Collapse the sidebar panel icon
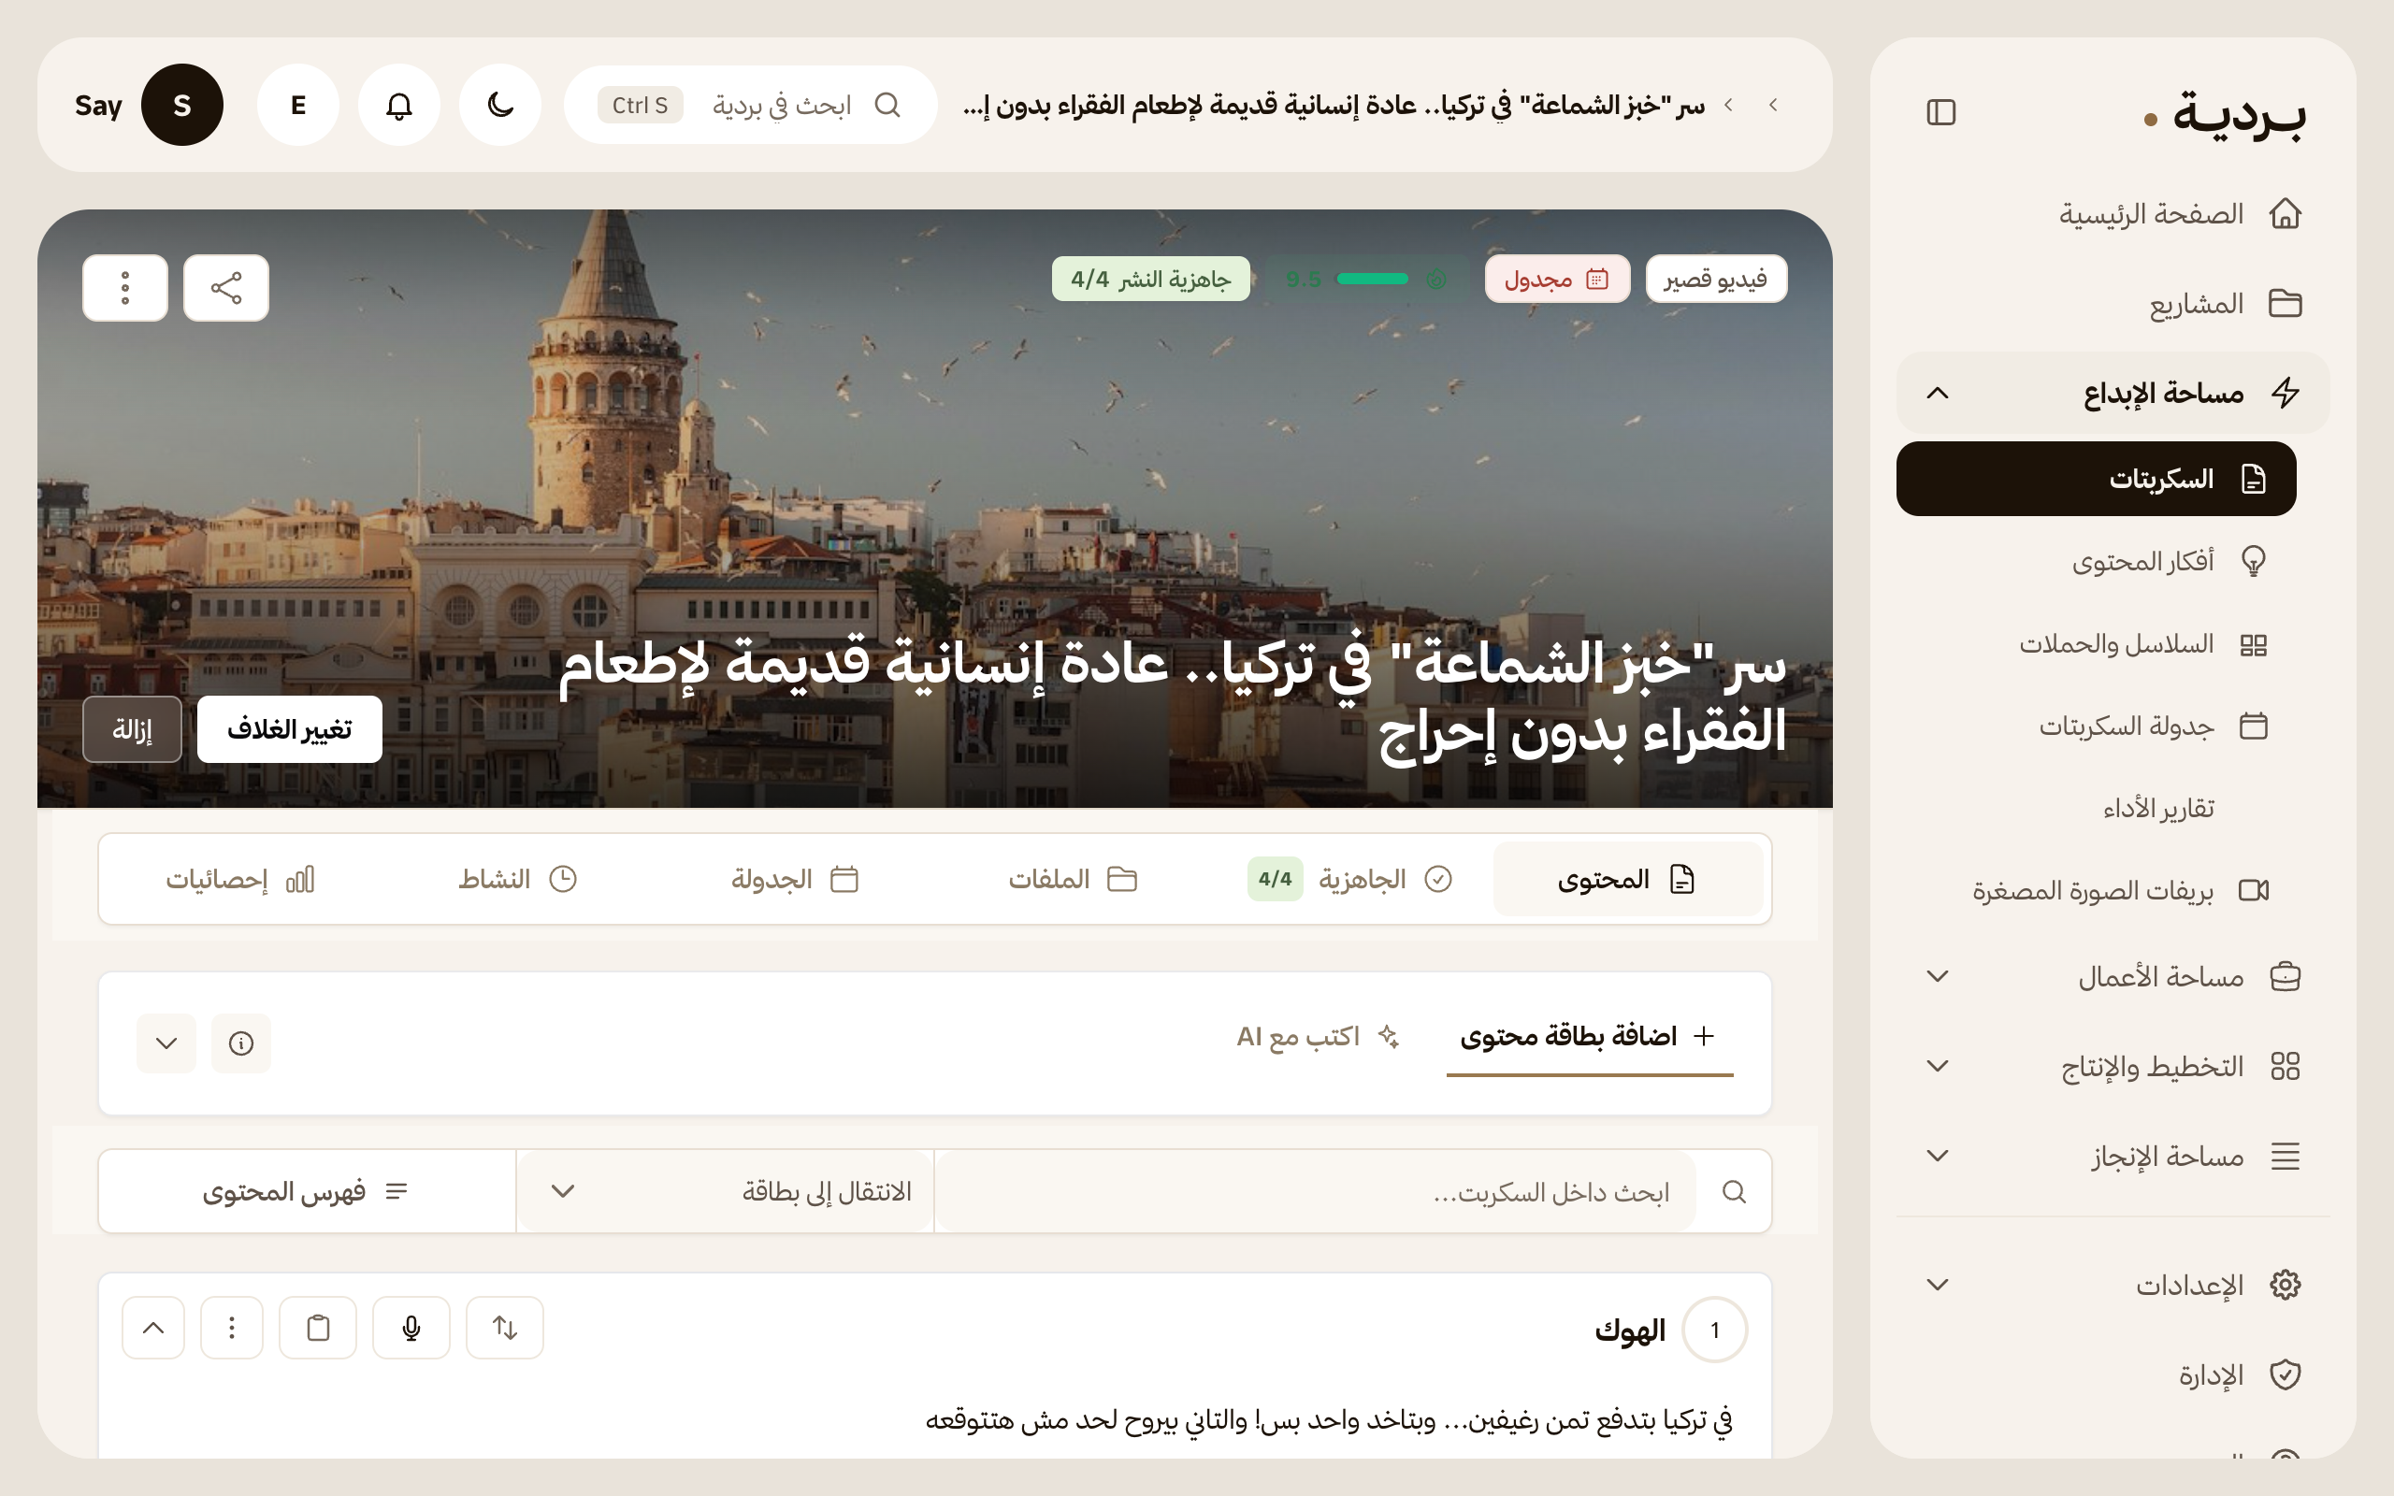Screen dimensions: 2394x1496 pos(1941,112)
